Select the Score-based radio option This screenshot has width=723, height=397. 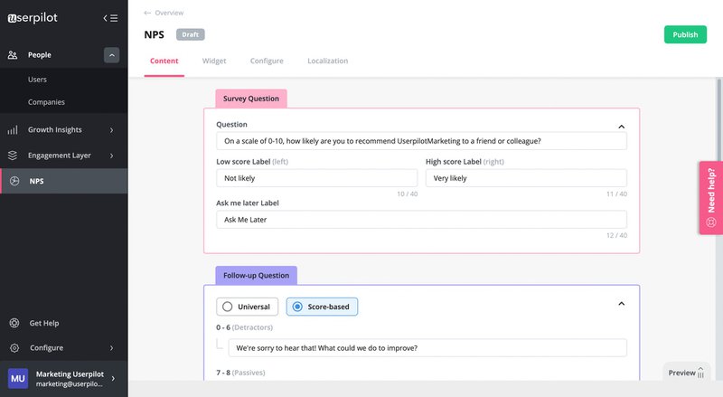point(297,307)
